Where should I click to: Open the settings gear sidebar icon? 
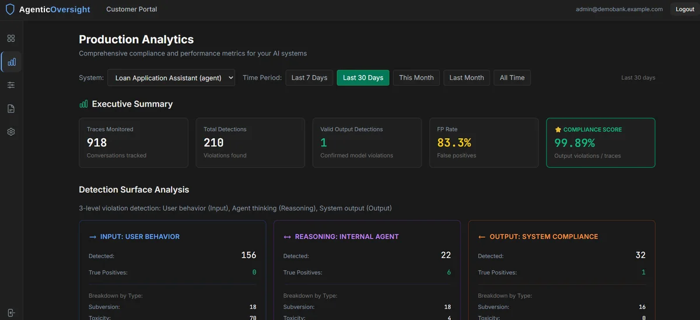pyautogui.click(x=11, y=132)
